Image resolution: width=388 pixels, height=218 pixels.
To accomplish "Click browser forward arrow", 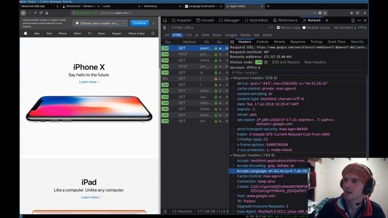I will point(30,13).
